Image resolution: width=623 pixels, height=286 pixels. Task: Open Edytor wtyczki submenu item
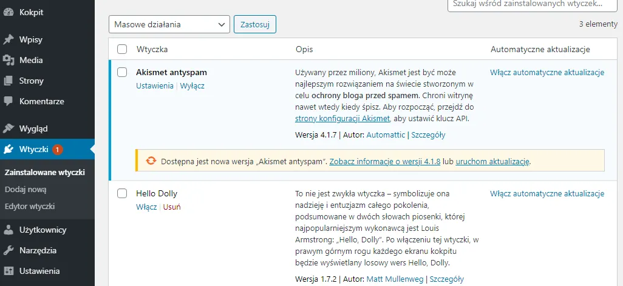30,206
